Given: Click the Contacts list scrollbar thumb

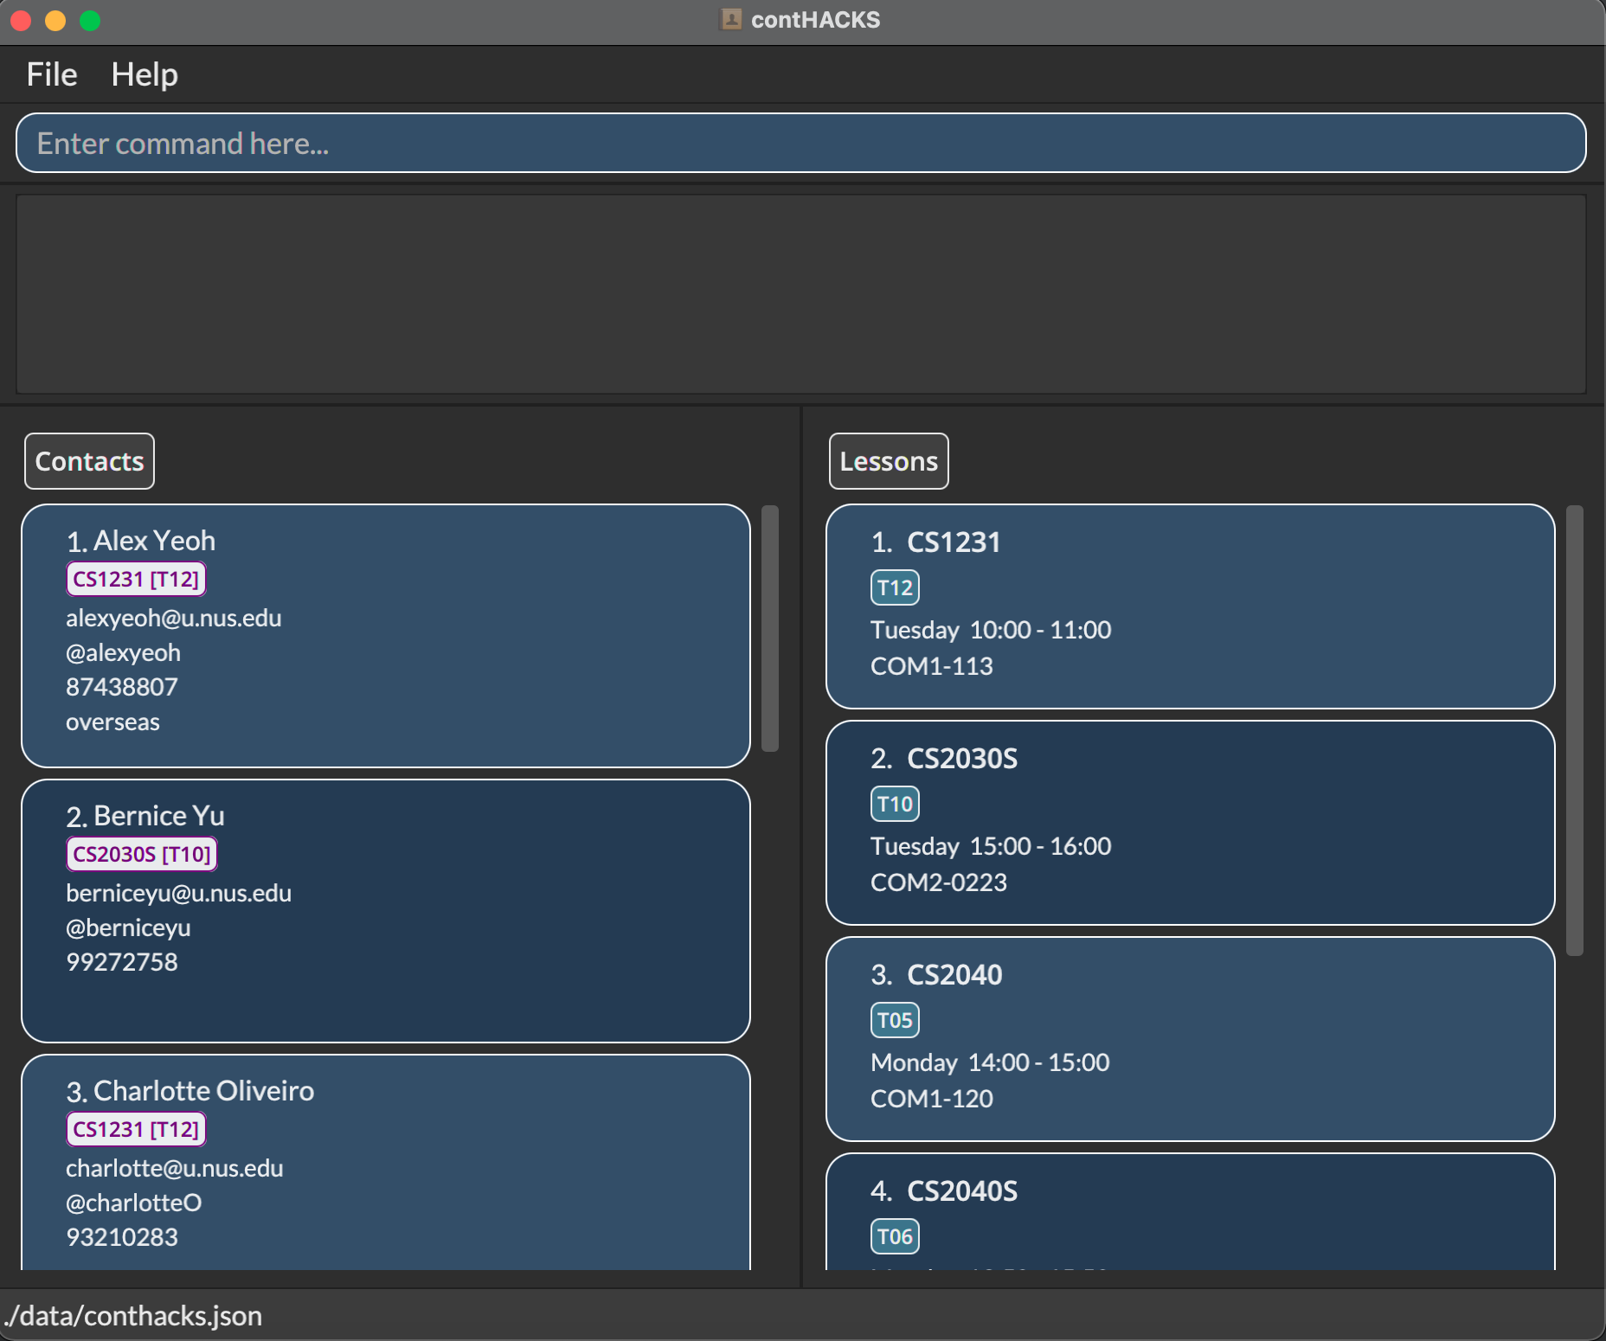Looking at the screenshot, I should coord(769,628).
